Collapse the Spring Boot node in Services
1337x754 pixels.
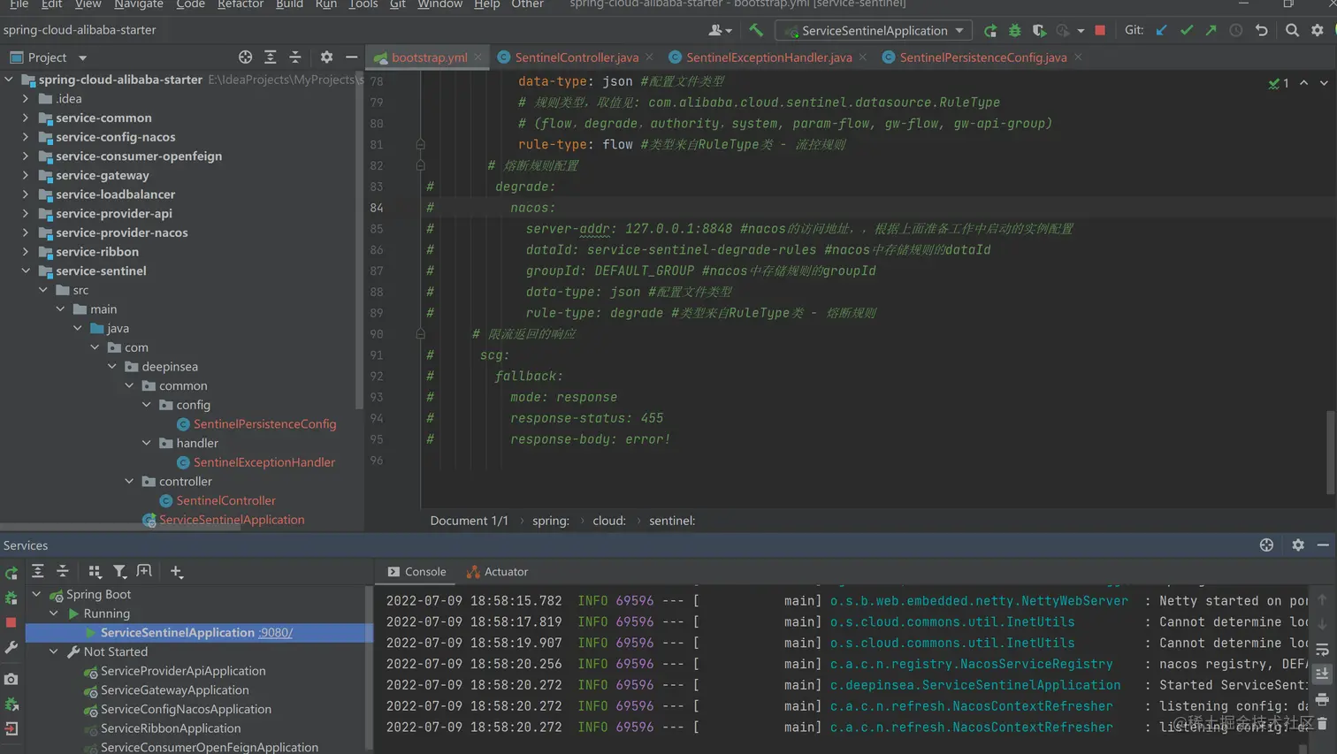[36, 594]
